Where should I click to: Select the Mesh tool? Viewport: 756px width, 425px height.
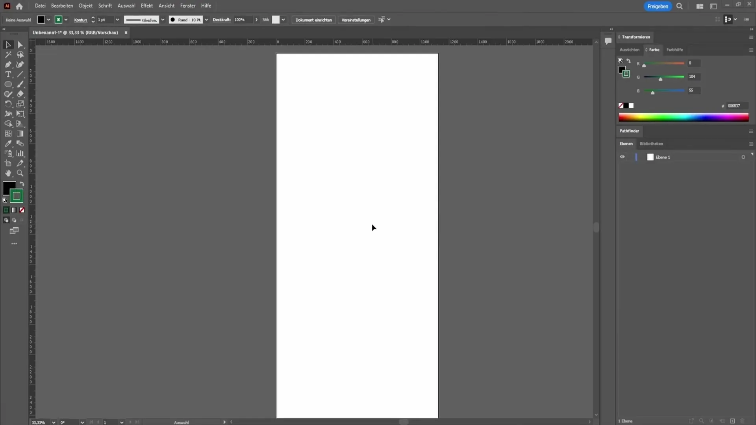[8, 133]
